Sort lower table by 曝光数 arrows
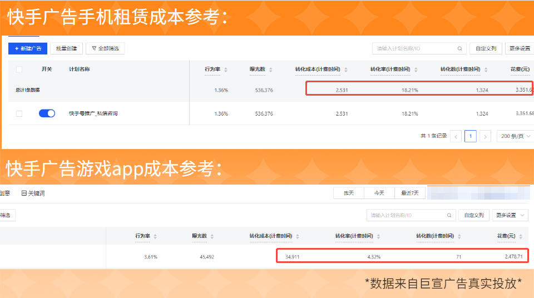 point(212,236)
